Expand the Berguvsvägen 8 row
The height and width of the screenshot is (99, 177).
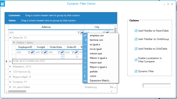coord(10,77)
